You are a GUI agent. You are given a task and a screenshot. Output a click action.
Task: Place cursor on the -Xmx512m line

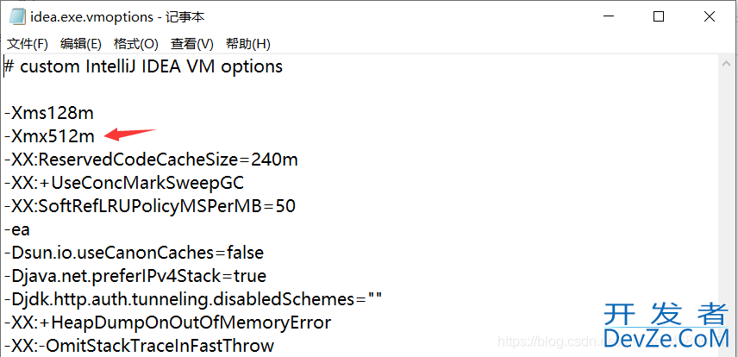[49, 136]
